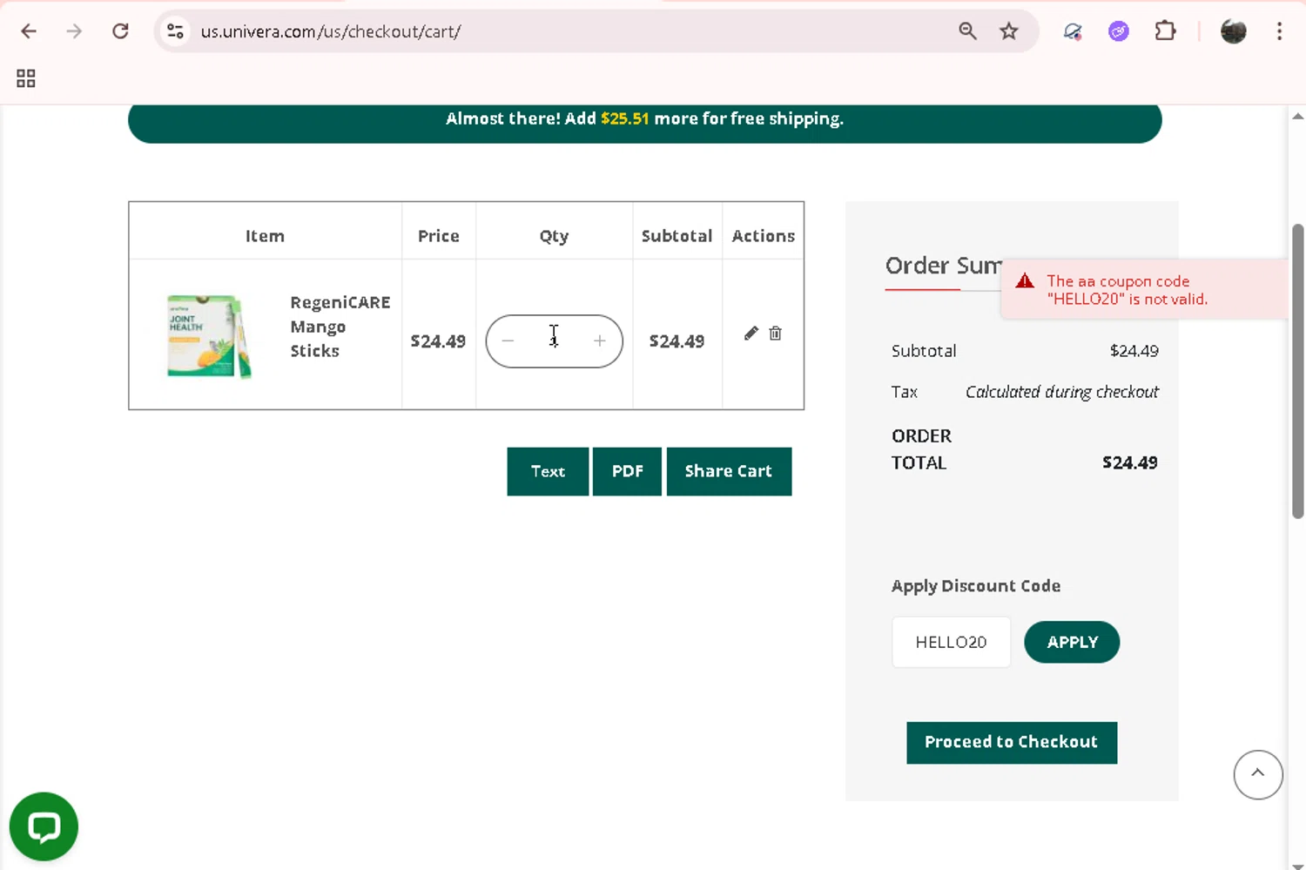The width and height of the screenshot is (1306, 870).
Task: Bookmark this page with star icon
Action: coord(1009,31)
